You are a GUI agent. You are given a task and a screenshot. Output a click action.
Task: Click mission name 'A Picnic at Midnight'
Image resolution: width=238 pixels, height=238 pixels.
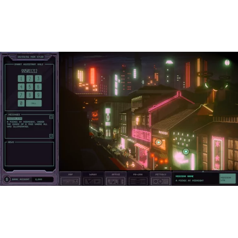[190, 181]
